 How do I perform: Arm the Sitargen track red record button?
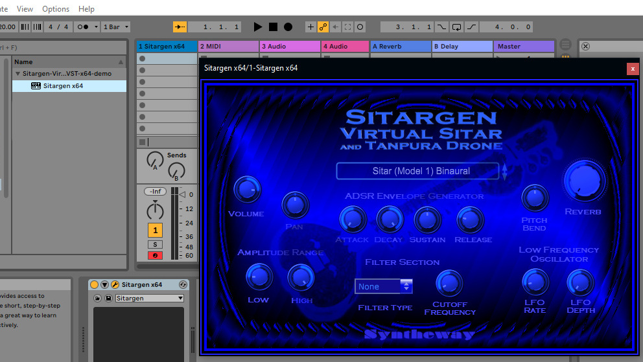pos(155,256)
